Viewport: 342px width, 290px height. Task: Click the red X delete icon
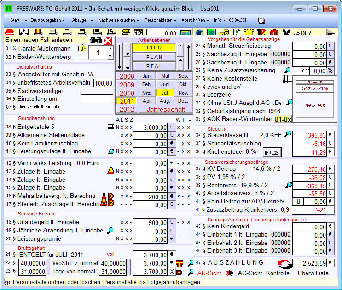tap(108, 41)
